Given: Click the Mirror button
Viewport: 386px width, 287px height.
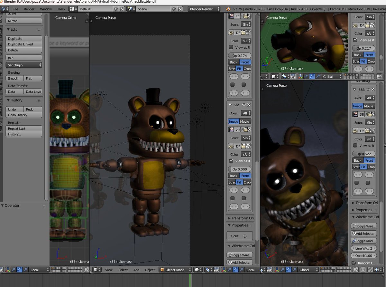Looking at the screenshot, I should 24,21.
